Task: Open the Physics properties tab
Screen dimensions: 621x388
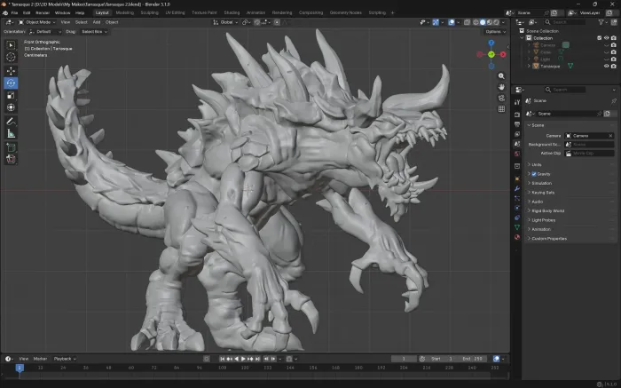Action: pyautogui.click(x=517, y=208)
